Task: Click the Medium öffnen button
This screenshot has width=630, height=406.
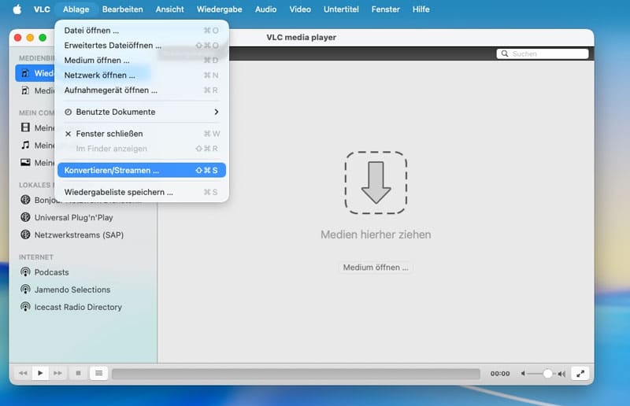Action: [x=376, y=268]
